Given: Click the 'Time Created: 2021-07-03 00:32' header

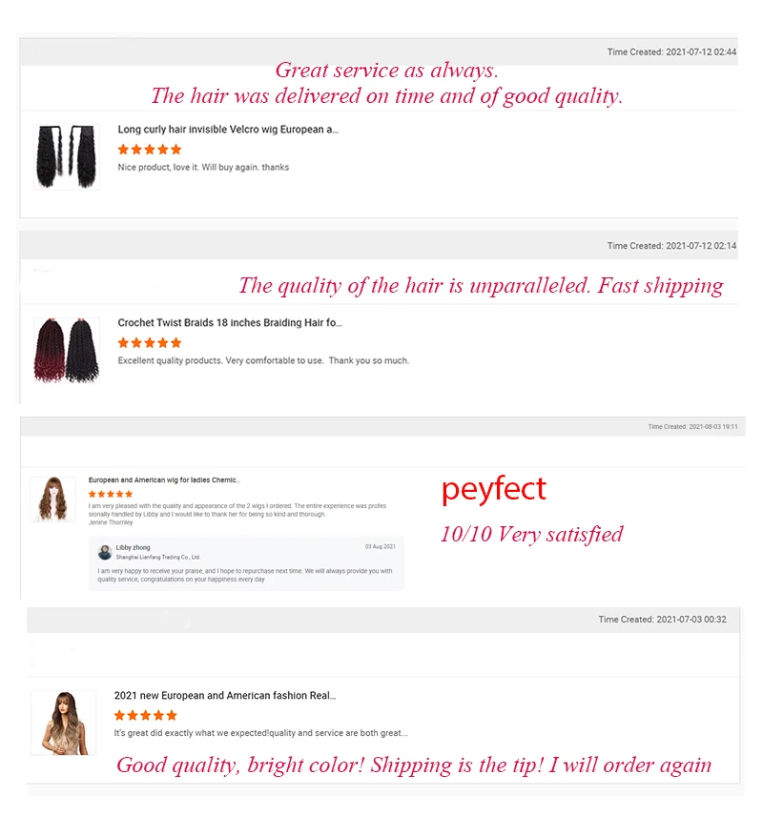Looking at the screenshot, I should 662,620.
